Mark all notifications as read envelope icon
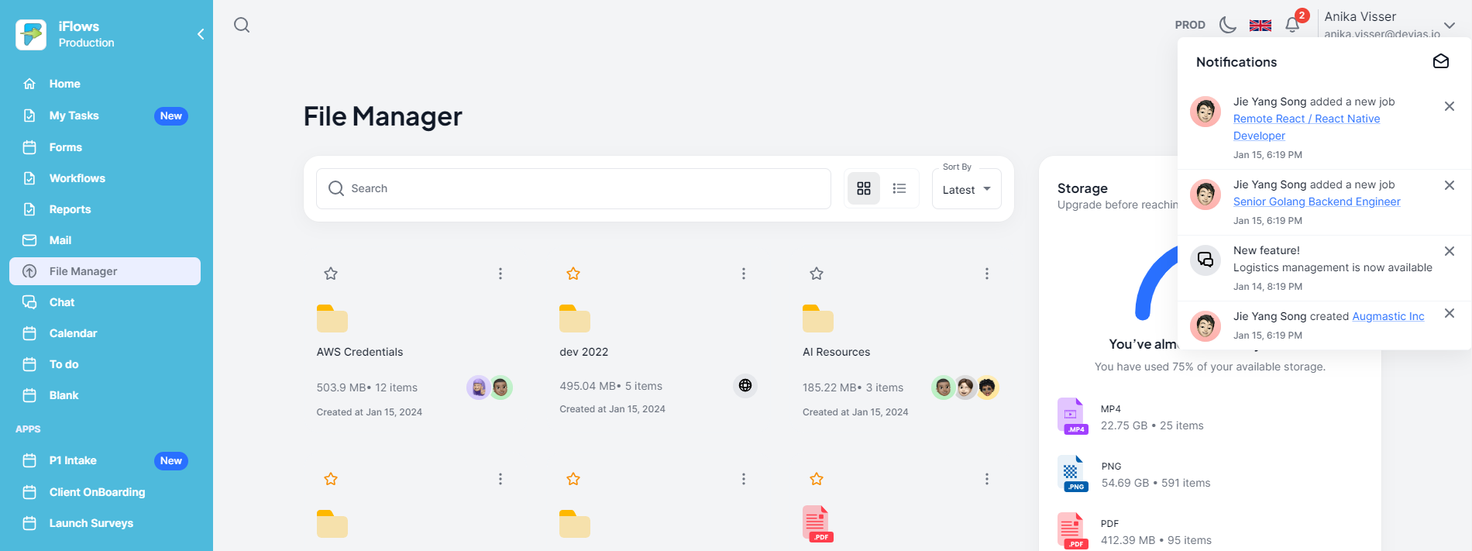This screenshot has height=551, width=1472. click(1440, 61)
